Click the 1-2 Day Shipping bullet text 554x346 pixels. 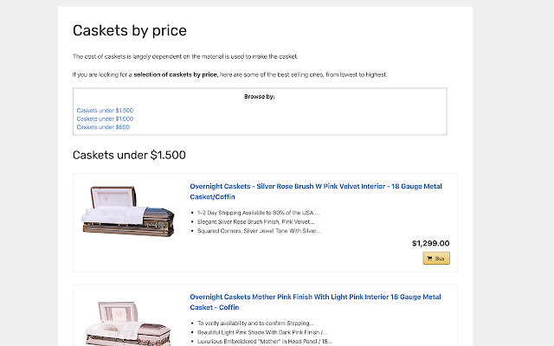click(258, 212)
